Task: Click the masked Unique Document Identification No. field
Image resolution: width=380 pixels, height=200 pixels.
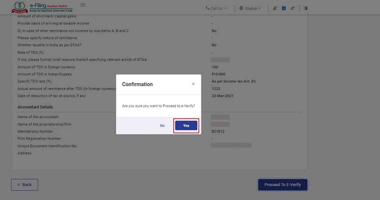Action: click(x=231, y=145)
